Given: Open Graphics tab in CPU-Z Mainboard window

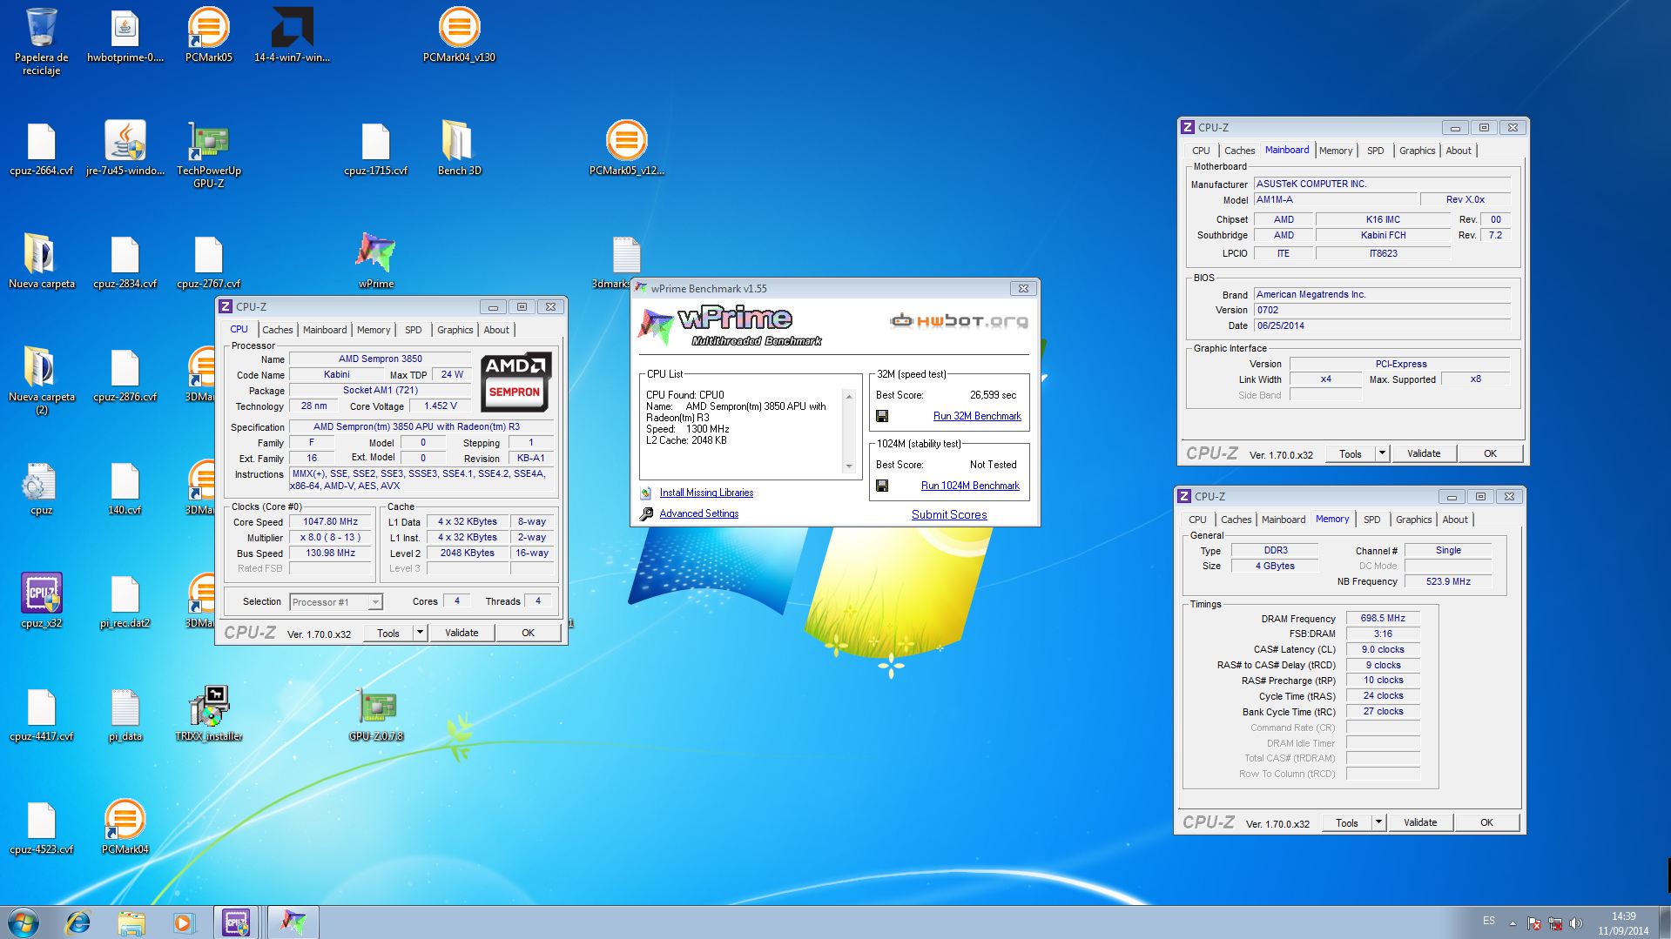Looking at the screenshot, I should point(1418,151).
